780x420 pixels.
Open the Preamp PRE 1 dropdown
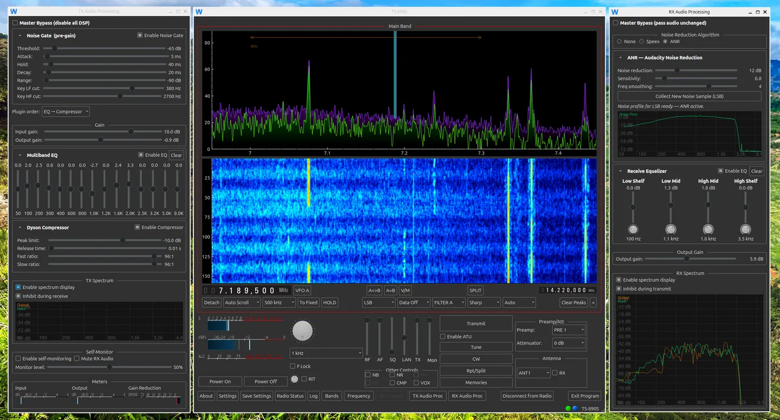tap(569, 330)
